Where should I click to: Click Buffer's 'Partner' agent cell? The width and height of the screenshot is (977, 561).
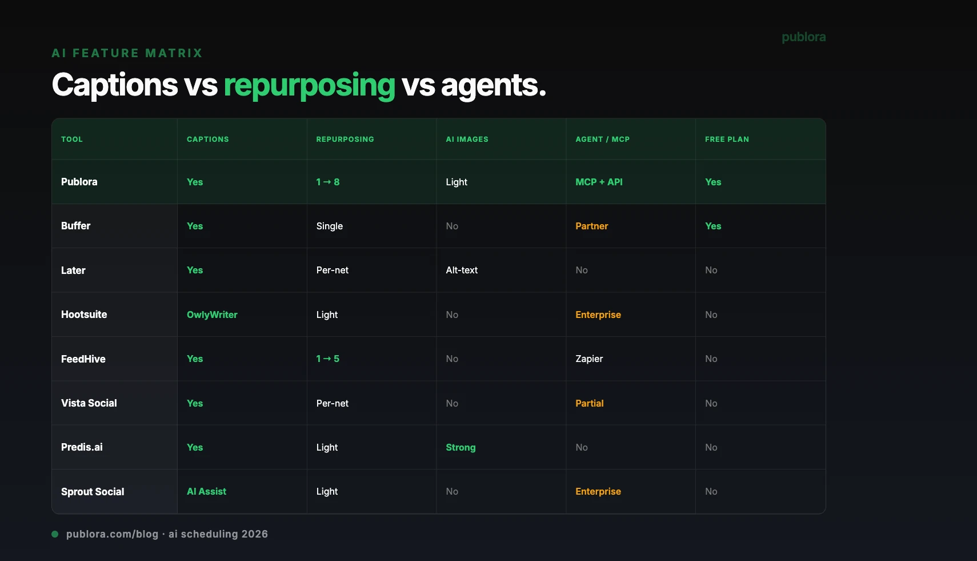[x=592, y=226]
